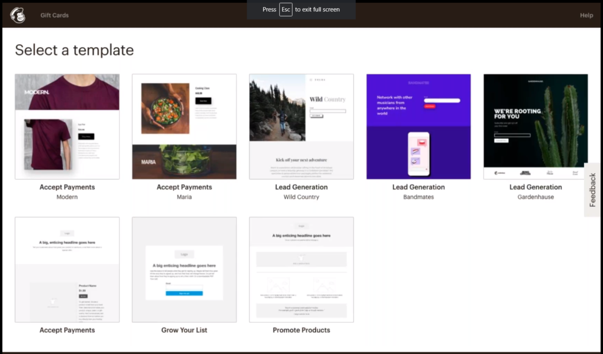This screenshot has width=603, height=354.
Task: Click the Grow Your List label
Action: click(x=184, y=330)
